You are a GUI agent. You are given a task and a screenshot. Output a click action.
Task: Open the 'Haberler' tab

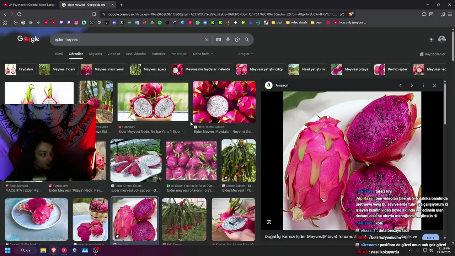(x=159, y=54)
